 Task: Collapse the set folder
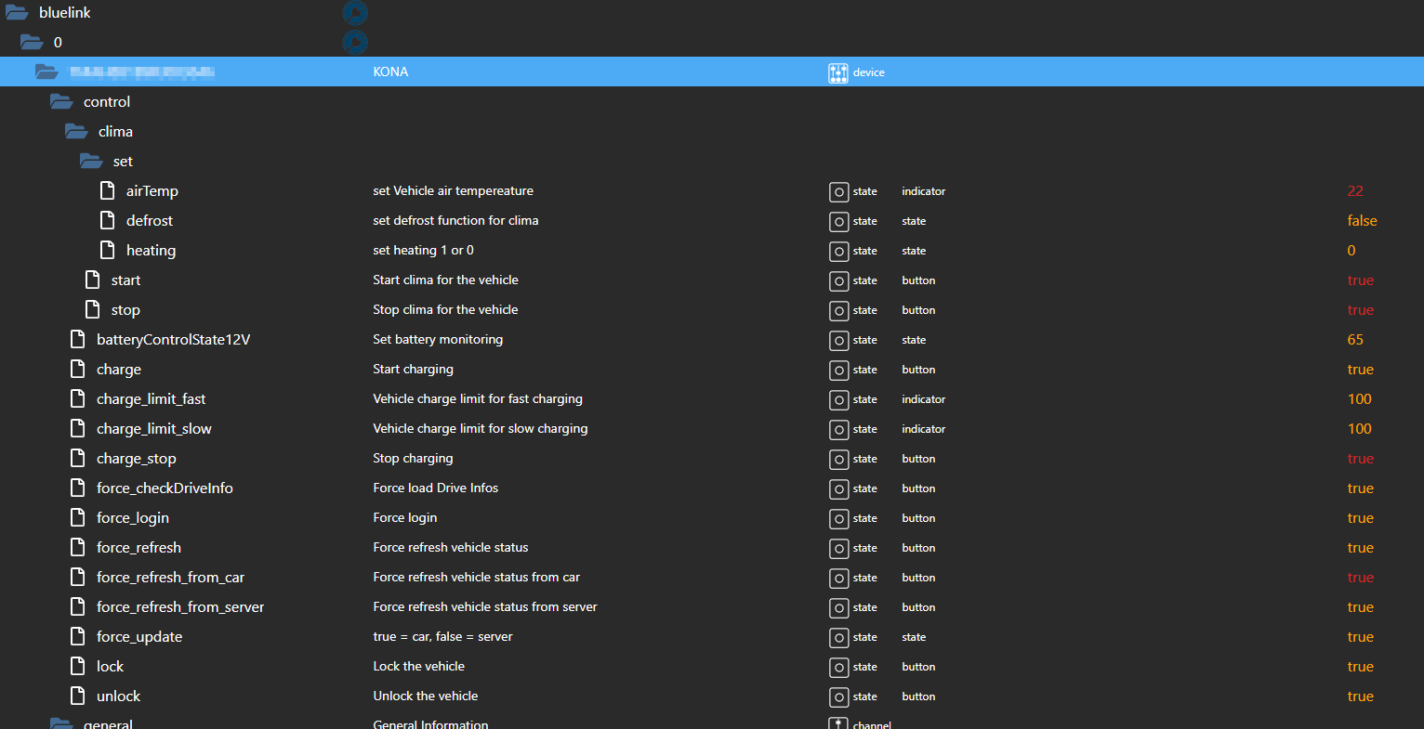91,162
